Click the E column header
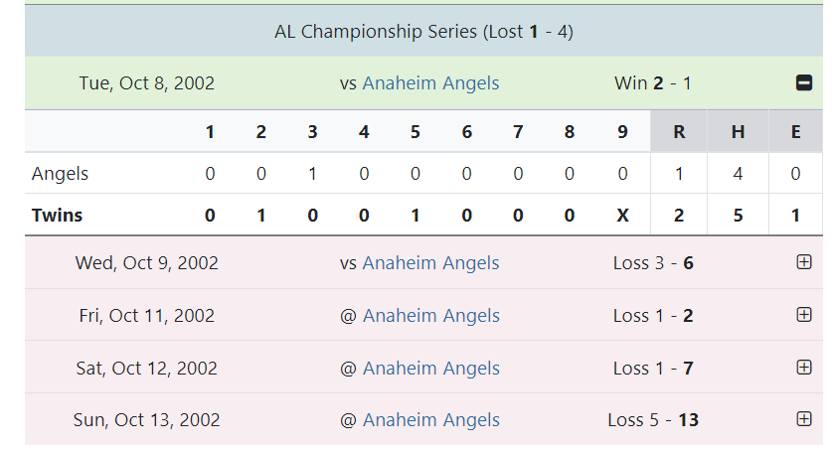This screenshot has height=453, width=834. click(795, 132)
